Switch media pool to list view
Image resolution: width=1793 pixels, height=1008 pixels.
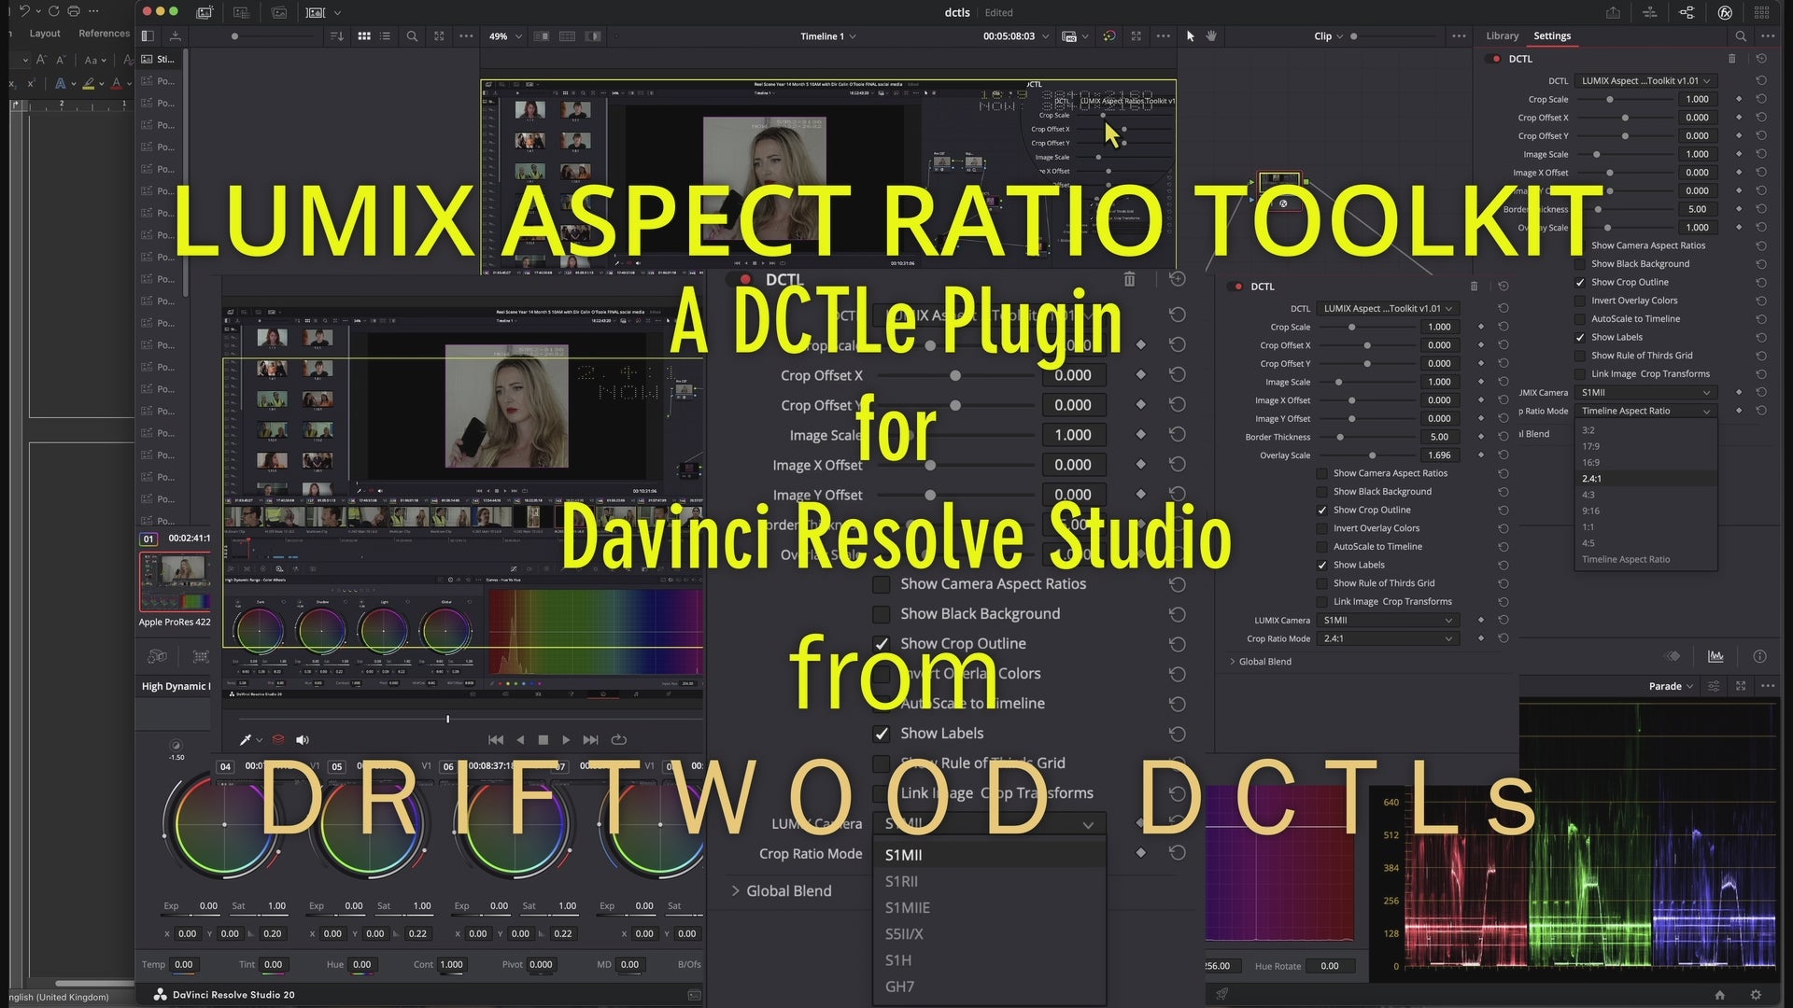tap(385, 36)
